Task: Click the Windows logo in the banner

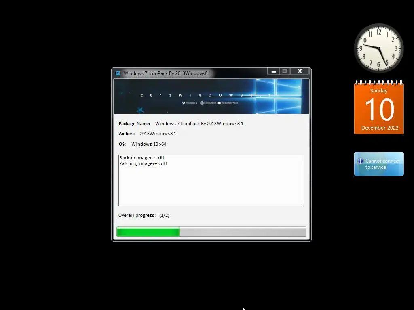Action: point(278,96)
